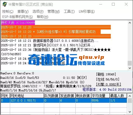133x115 pixels.
Task: Click the 平均流量 column header
Action: 100,96
